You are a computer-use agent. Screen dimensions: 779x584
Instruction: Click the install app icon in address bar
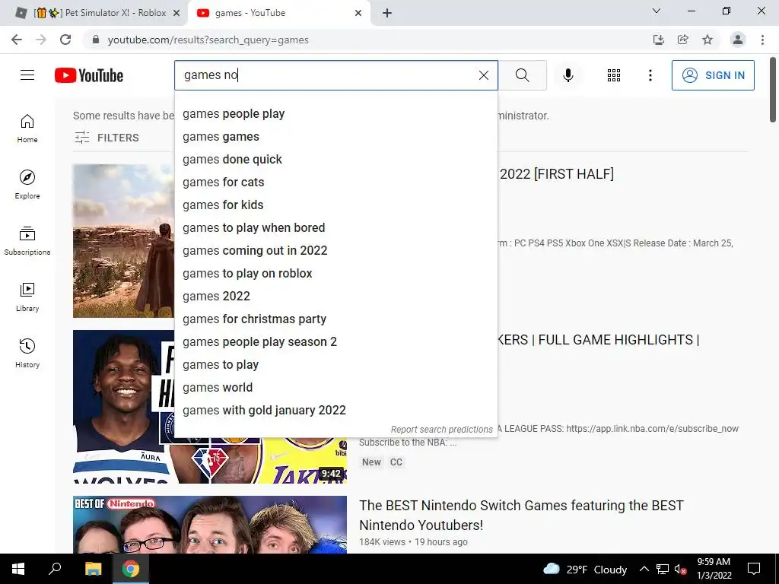pyautogui.click(x=658, y=40)
